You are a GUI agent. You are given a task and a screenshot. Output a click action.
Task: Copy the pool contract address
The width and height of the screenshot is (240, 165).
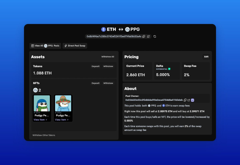click(144, 36)
